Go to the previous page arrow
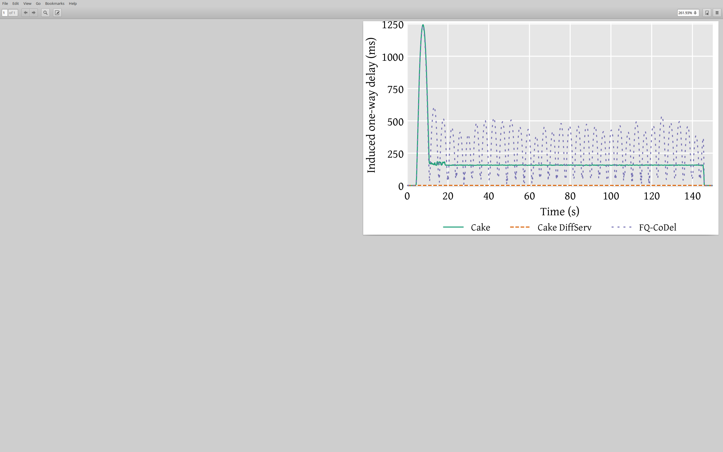This screenshot has width=723, height=452. pos(26,12)
